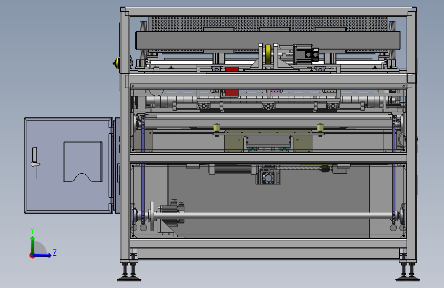444x288 pixels.
Task: Select the pneumatic cylinder under the middle beam
Action: coord(233,170)
